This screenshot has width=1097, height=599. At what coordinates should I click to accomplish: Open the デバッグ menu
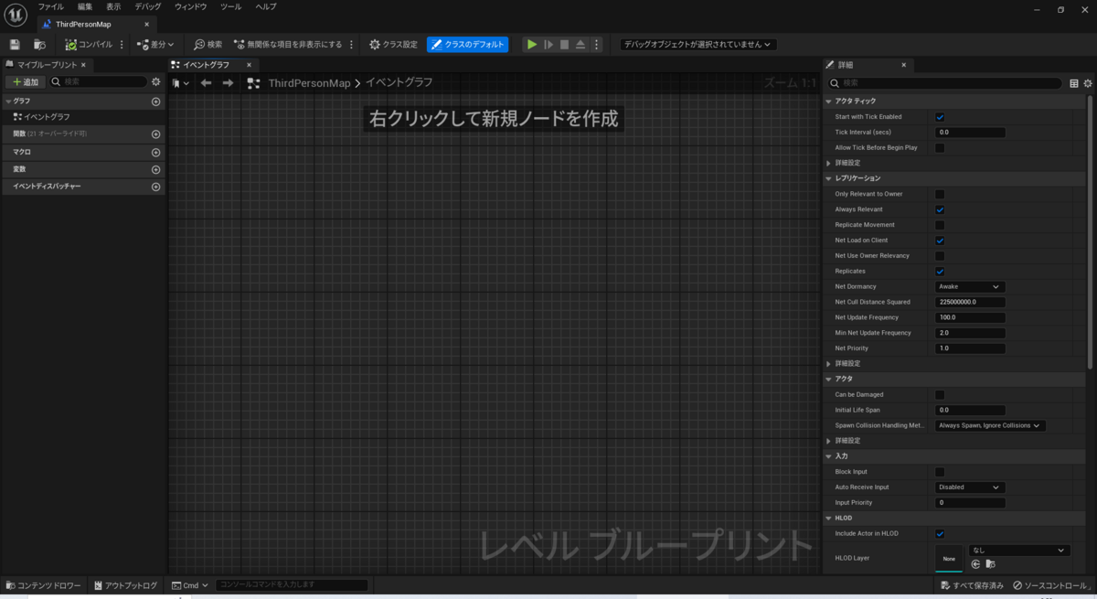tap(148, 6)
